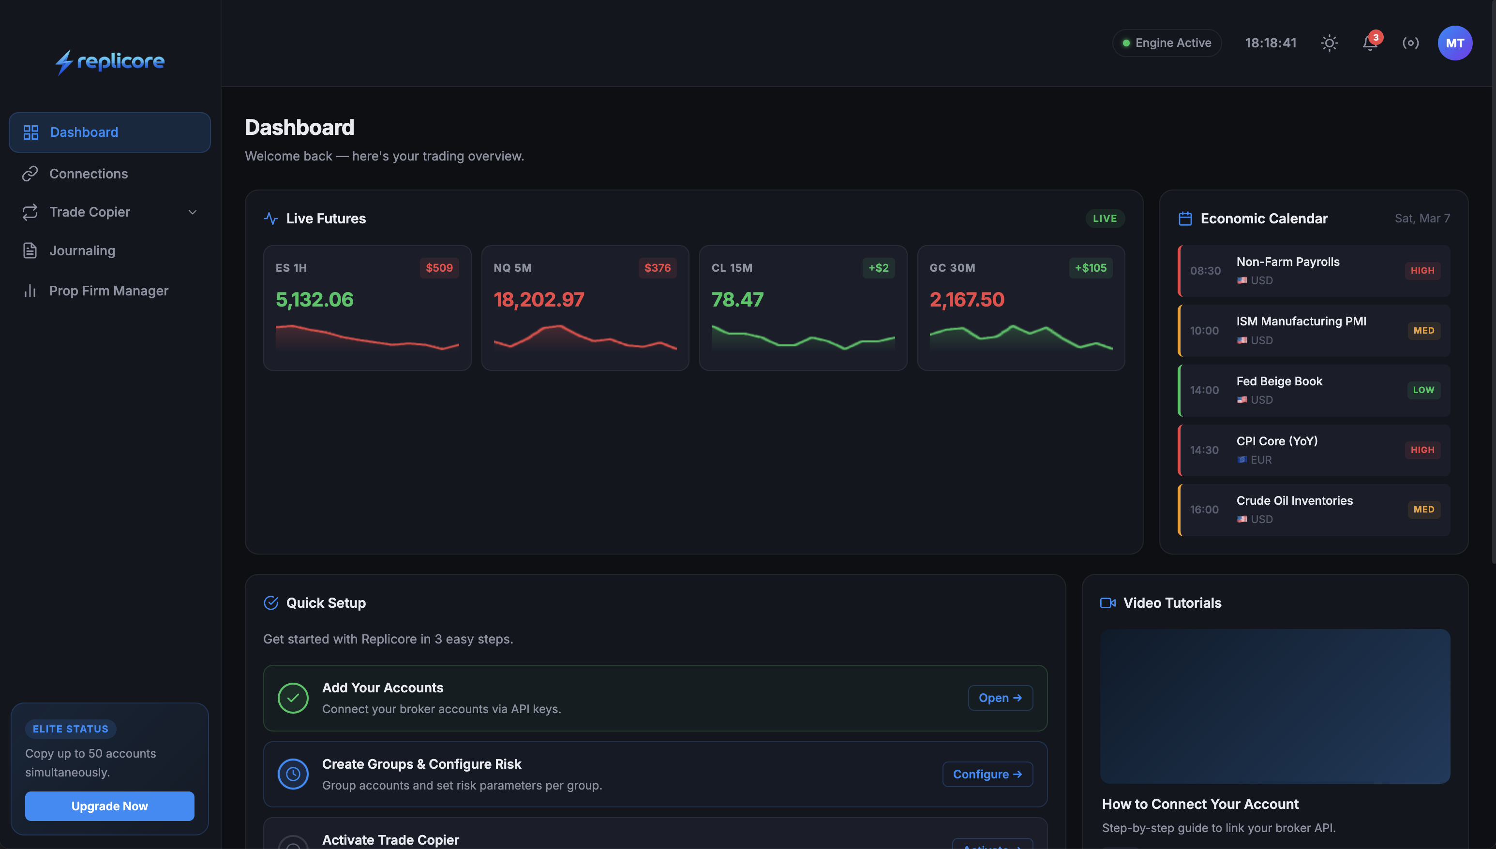Toggle the LIVE badge on Live Futures
Viewport: 1496px width, 849px height.
click(x=1105, y=218)
